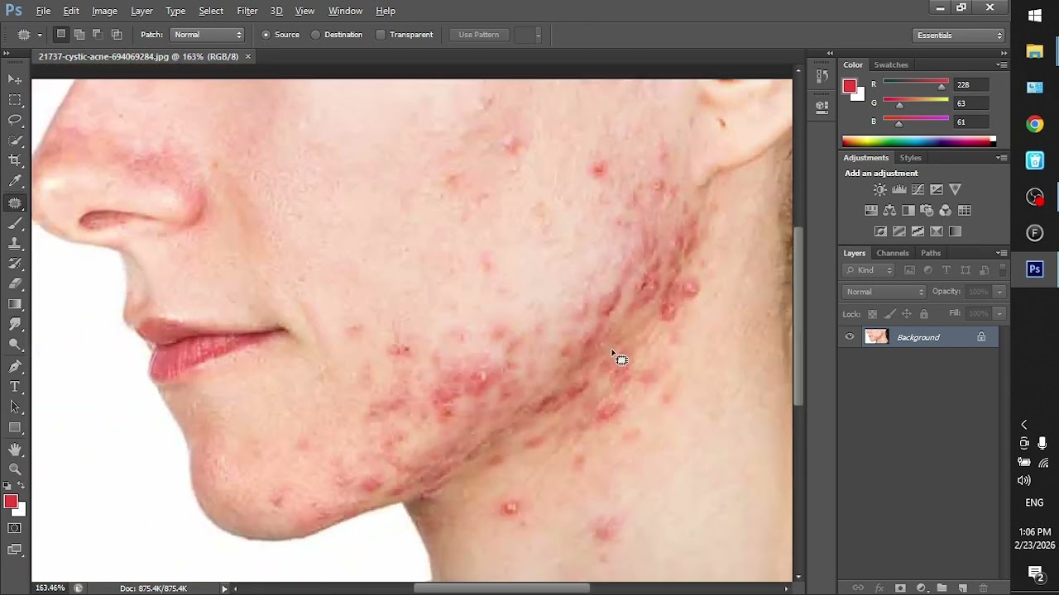1059x595 pixels.
Task: Select the Patch tool in toolbox
Action: (15, 202)
